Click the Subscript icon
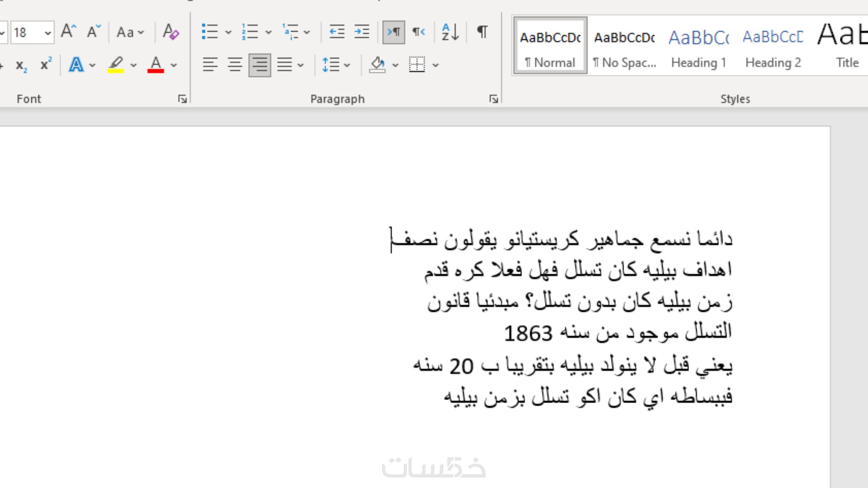868x488 pixels. coord(21,66)
